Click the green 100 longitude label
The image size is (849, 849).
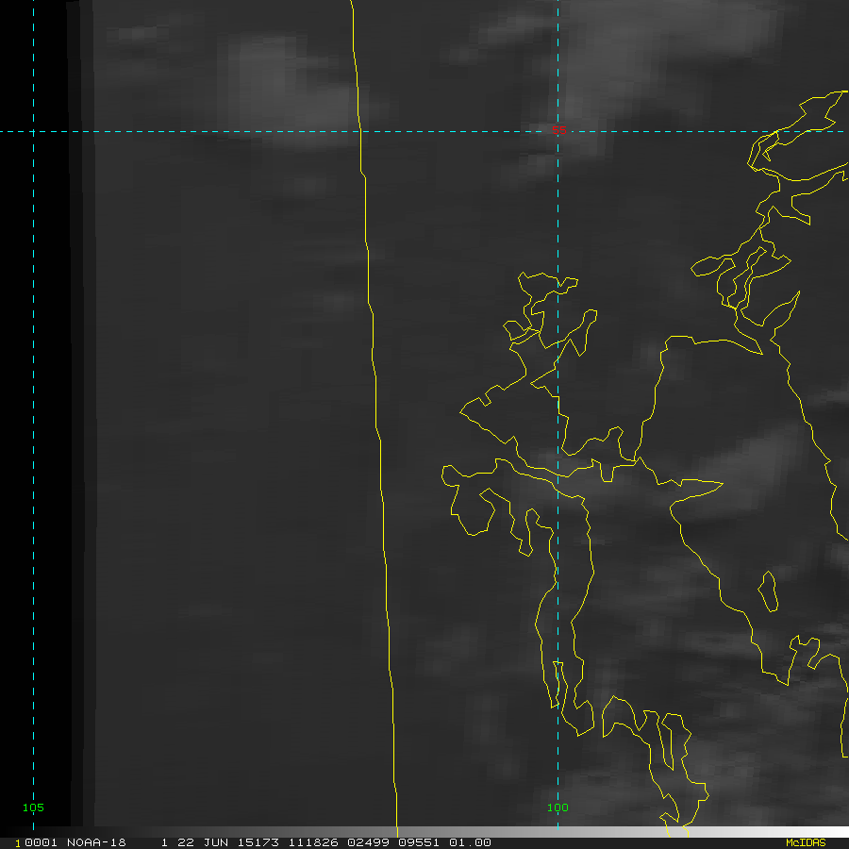[558, 807]
